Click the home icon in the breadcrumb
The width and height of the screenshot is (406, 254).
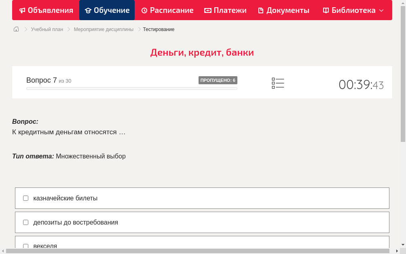tap(16, 29)
